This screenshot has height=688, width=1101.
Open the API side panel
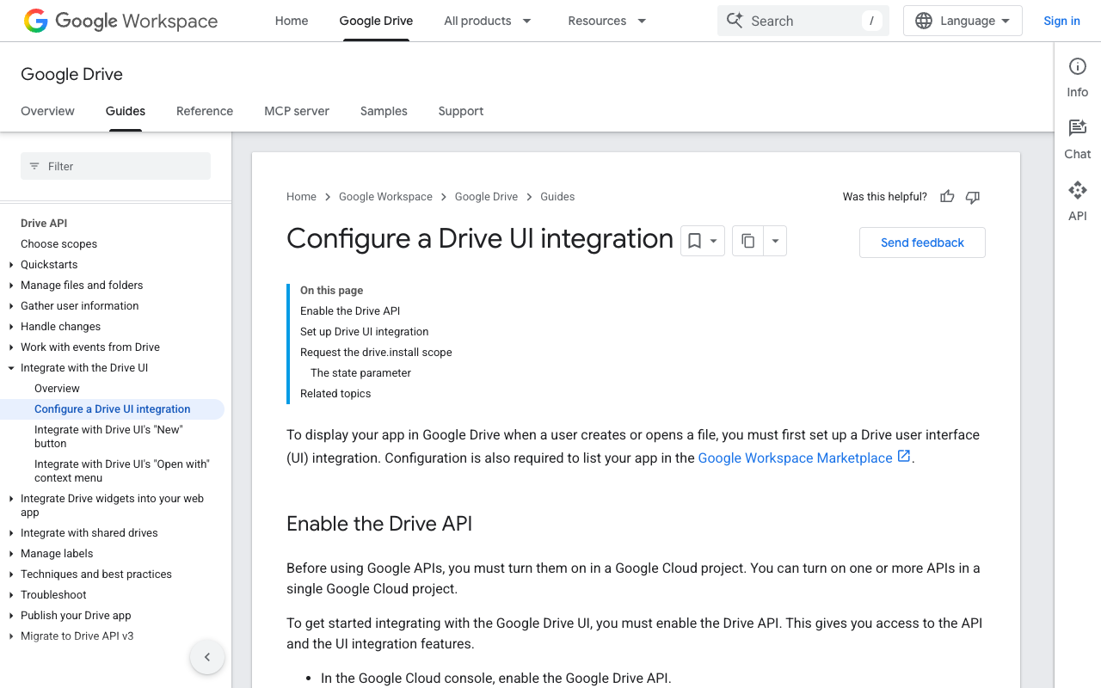click(1078, 201)
